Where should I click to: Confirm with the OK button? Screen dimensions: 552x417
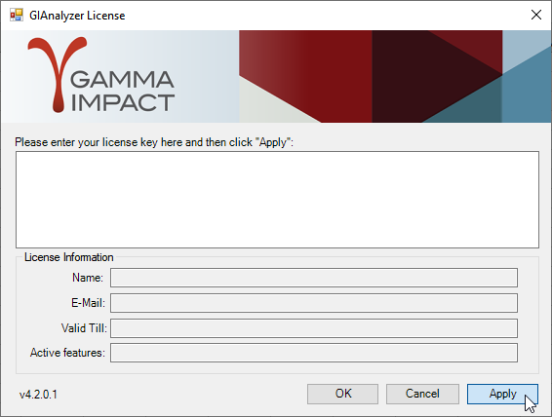coord(342,394)
